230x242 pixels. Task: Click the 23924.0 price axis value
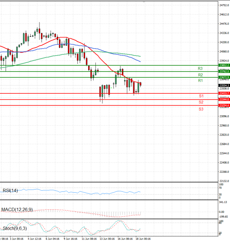click(224, 61)
